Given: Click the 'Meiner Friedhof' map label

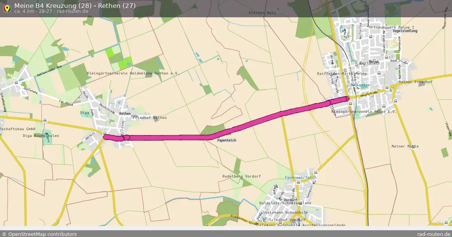Looking at the screenshot, I should (415, 82).
